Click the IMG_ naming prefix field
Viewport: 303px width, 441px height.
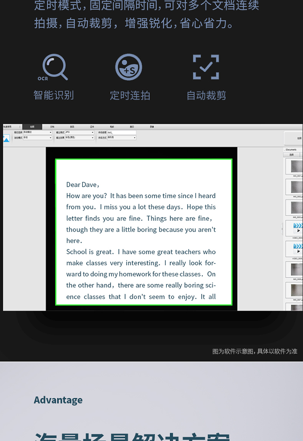pos(122,132)
